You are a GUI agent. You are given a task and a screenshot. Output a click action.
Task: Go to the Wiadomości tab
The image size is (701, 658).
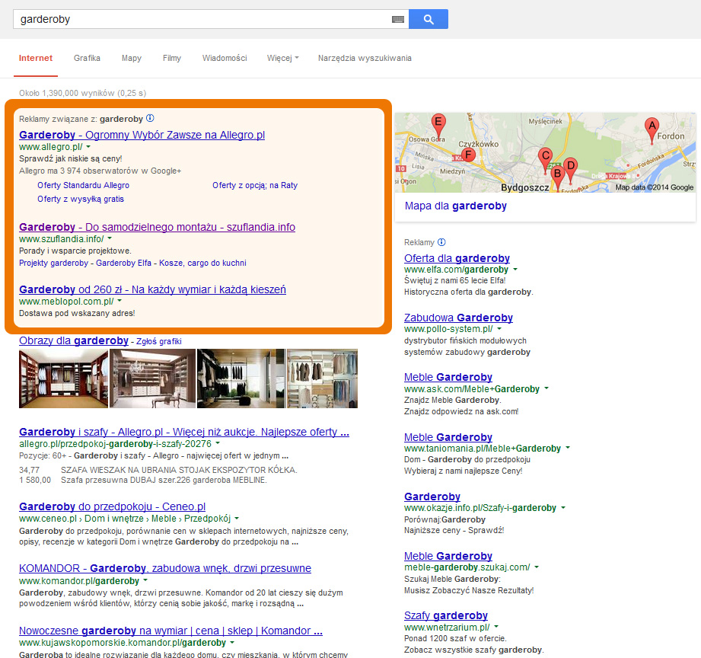(x=225, y=58)
